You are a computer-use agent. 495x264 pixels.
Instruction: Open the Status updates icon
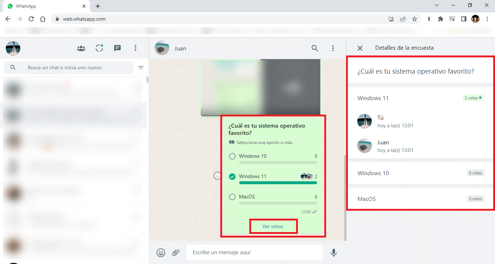click(x=99, y=48)
